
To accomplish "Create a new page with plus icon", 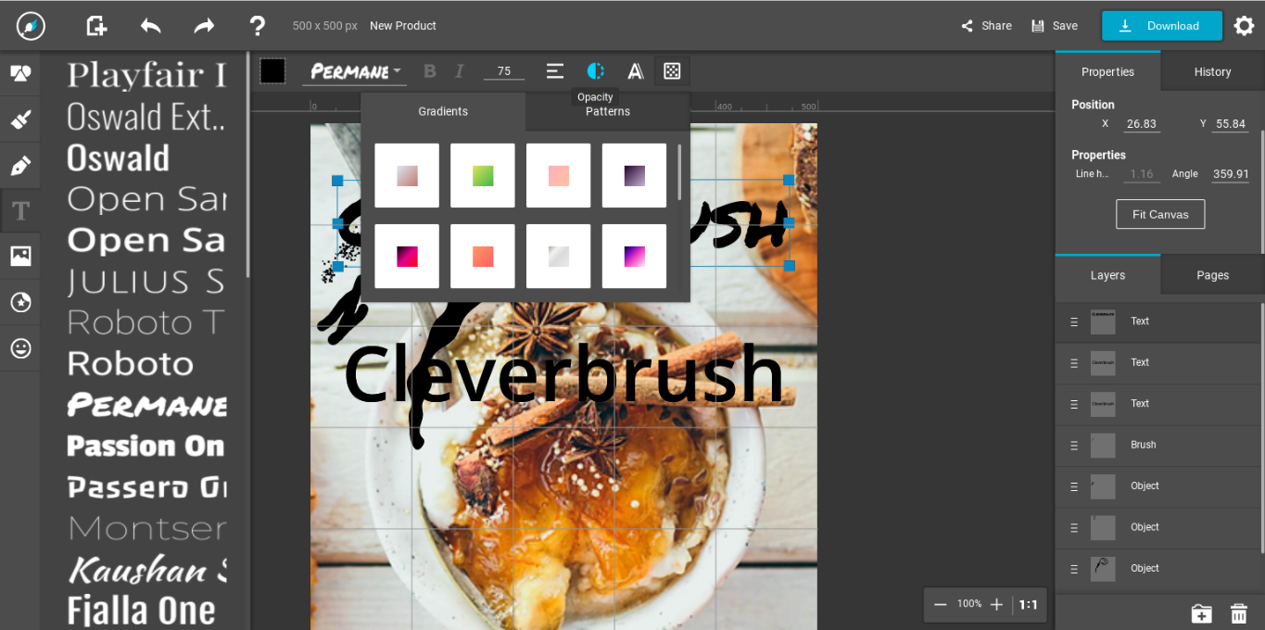I will click(96, 26).
